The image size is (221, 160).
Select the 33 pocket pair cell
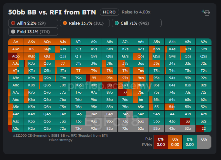[188, 121]
